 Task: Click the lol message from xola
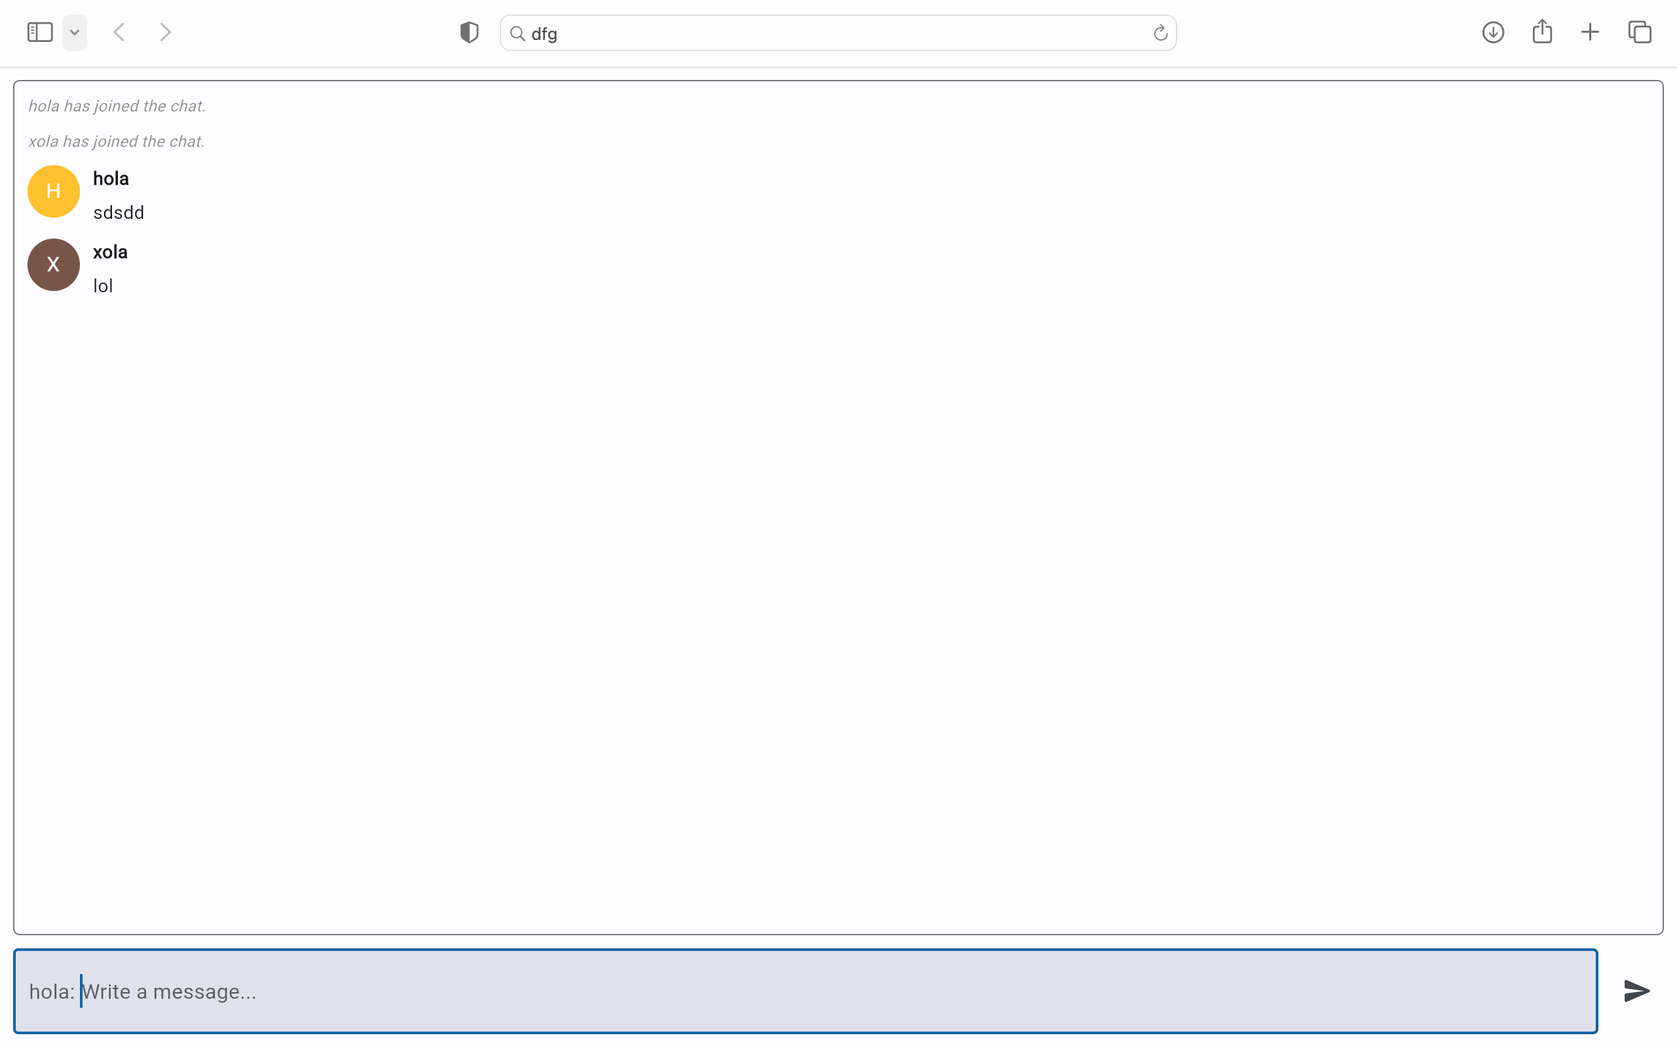(103, 286)
